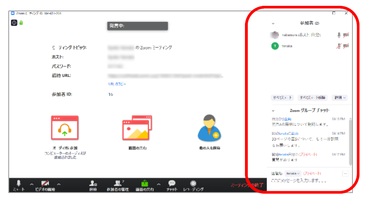Toggle tanaka's video camera icon

[346, 46]
